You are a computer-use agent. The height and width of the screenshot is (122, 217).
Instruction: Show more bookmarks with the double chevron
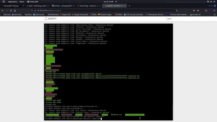[215, 15]
